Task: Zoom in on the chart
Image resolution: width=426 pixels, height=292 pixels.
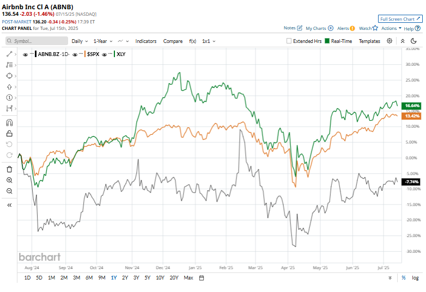Action: [9, 181]
